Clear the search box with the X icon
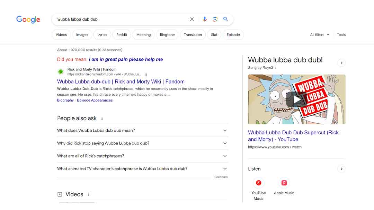374x210 pixels. (x=192, y=19)
